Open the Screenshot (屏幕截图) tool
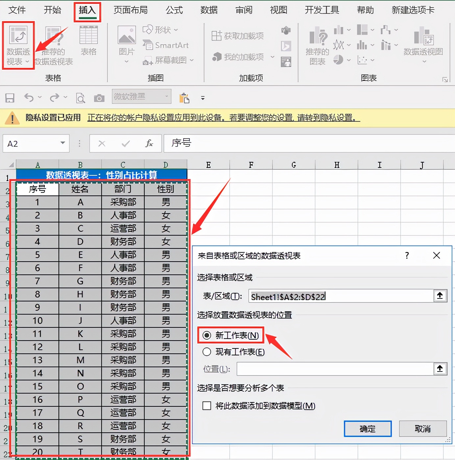The height and width of the screenshot is (460, 455). tap(164, 60)
